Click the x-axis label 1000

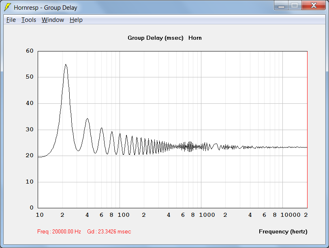point(207,215)
